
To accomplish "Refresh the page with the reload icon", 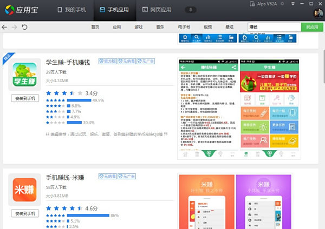I will [x=24, y=27].
